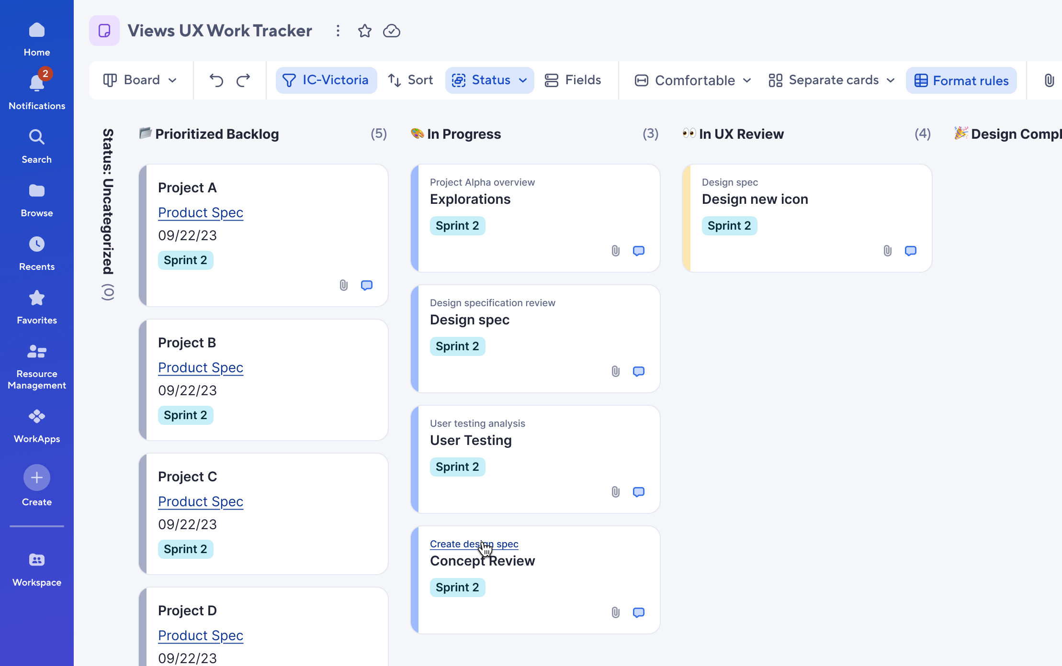The image size is (1062, 666).
Task: Open comments on Design new icon card
Action: click(x=911, y=251)
